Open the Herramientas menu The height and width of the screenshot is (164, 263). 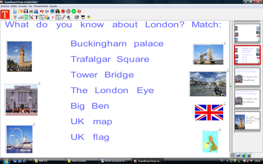pos(41,6)
